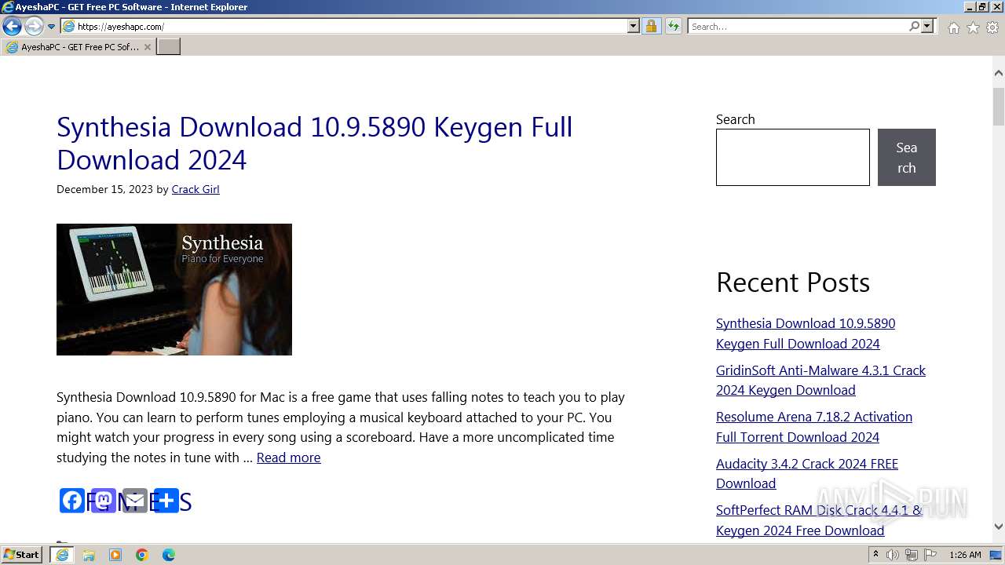Open the network tray icon
Viewport: 1005px width, 565px height.
click(x=912, y=555)
